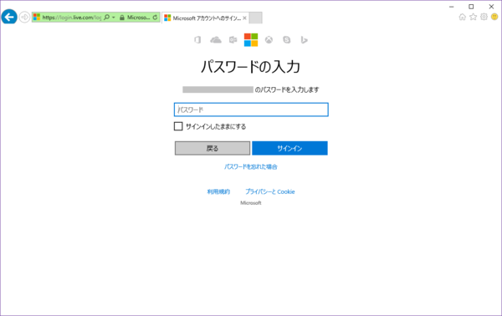This screenshot has width=502, height=316.
Task: Select the Microsoft account sign-in tab
Action: pos(204,18)
